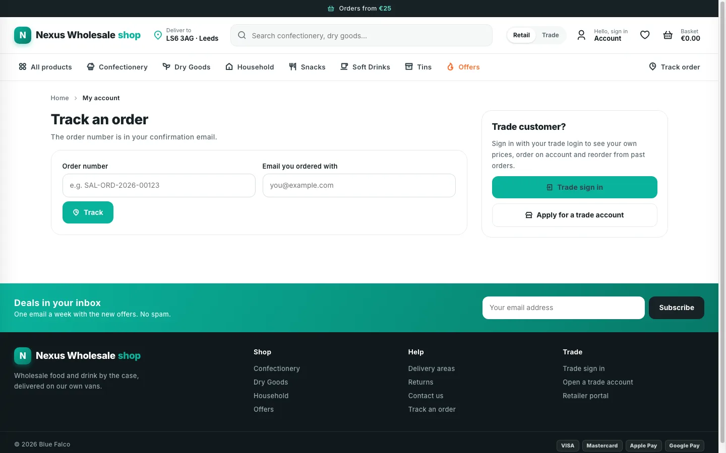Click the Track order pin icon in the navigation bar
Image resolution: width=726 pixels, height=453 pixels.
(653, 66)
